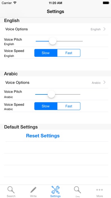Expand Arabic Voice Options chevron
The width and height of the screenshot is (111, 198).
[104, 82]
